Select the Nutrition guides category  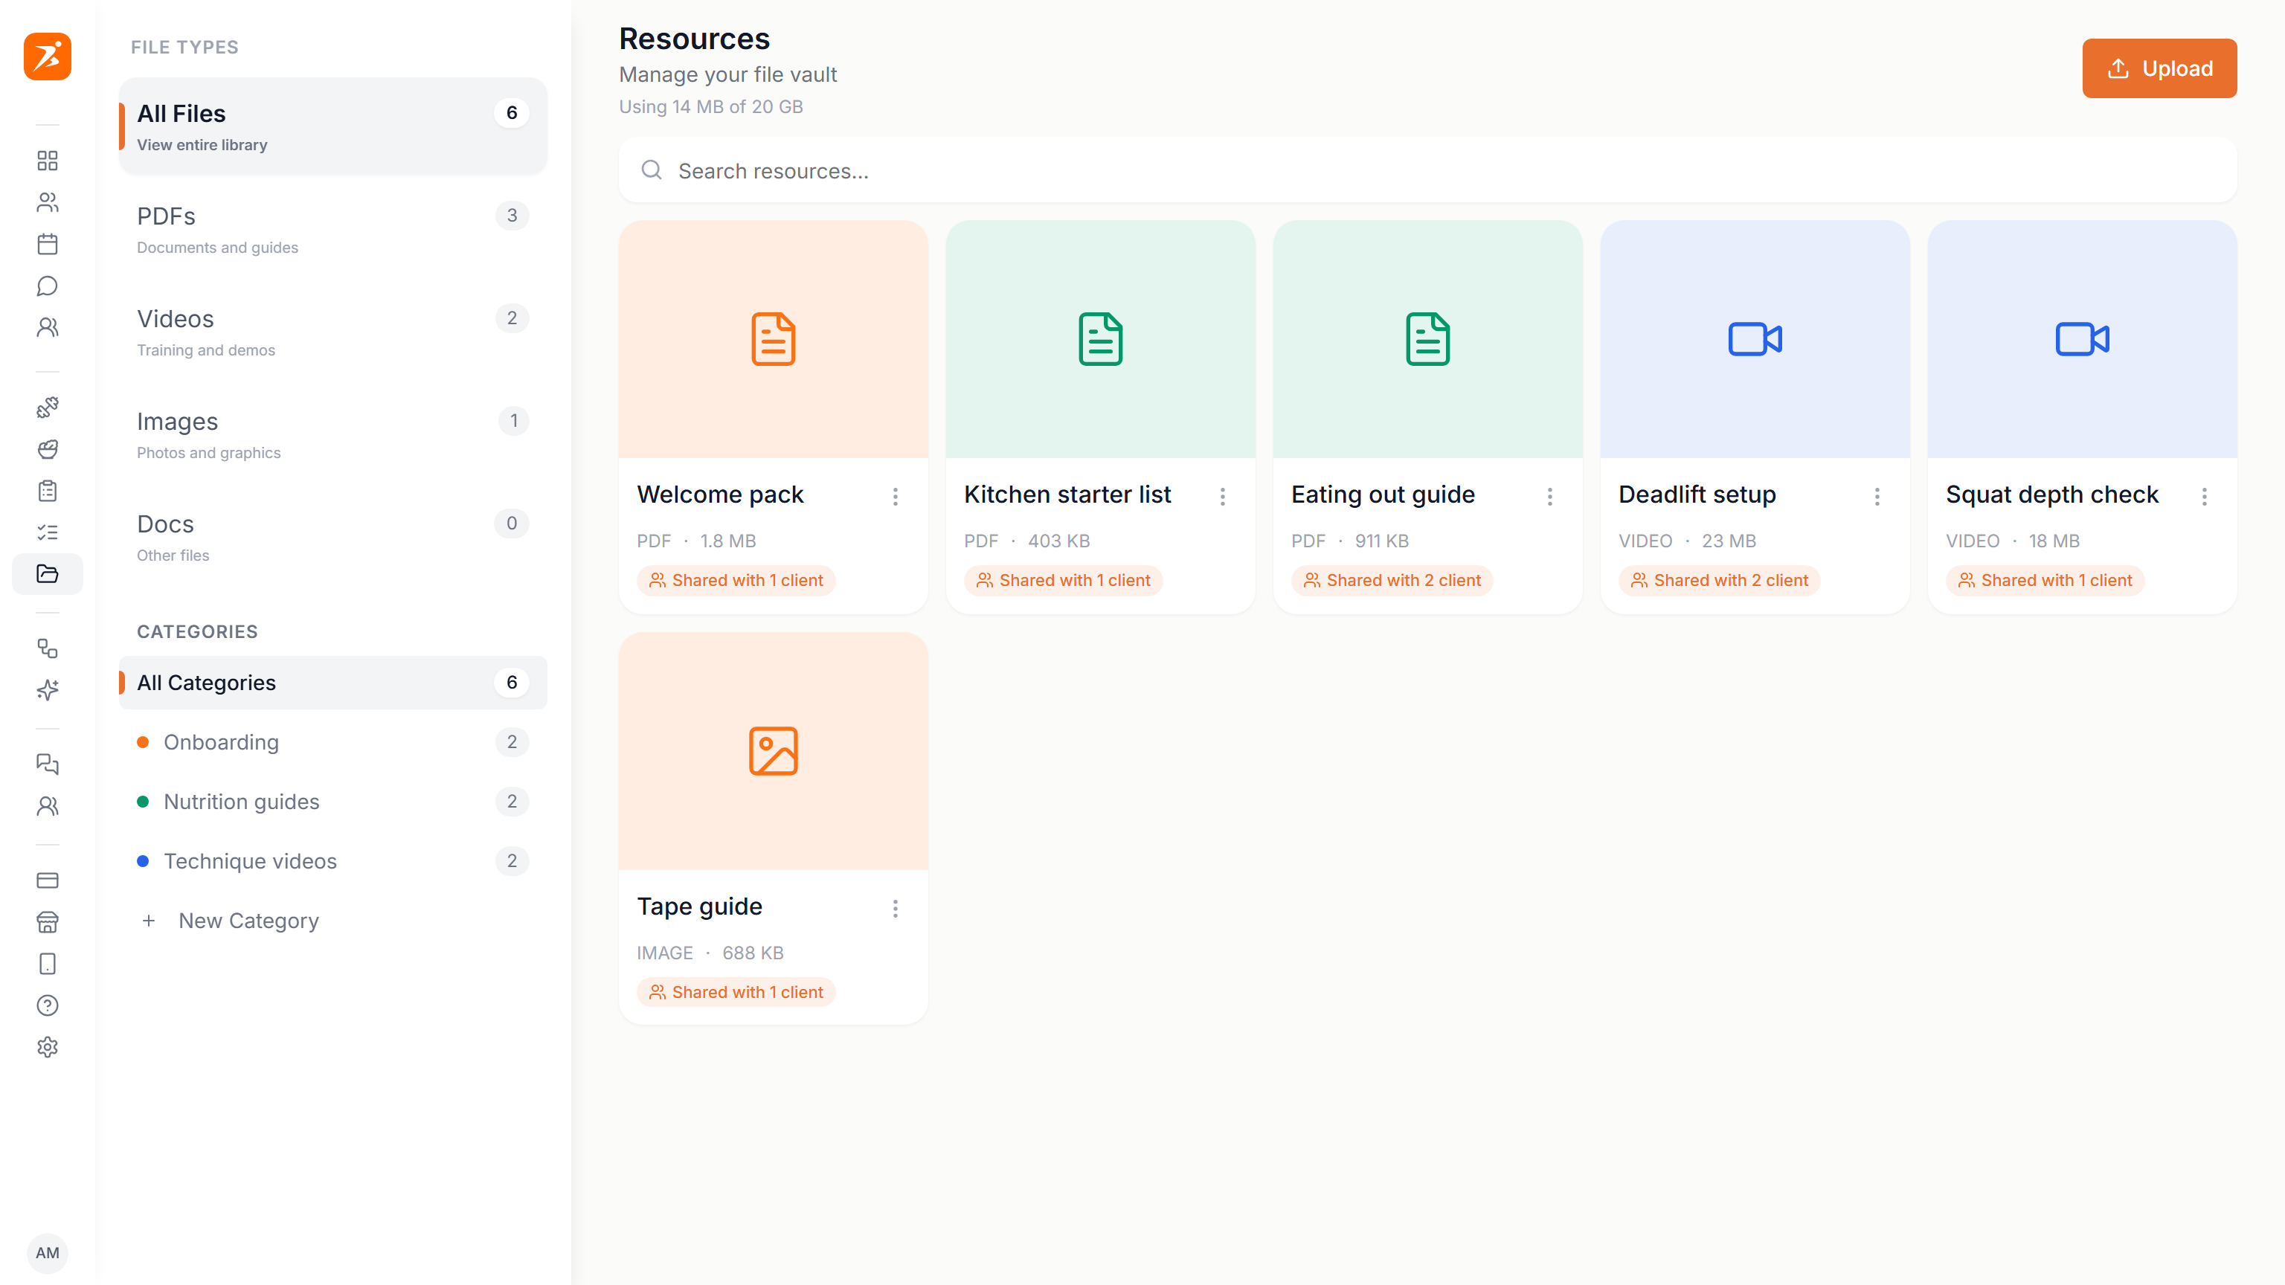click(x=332, y=802)
